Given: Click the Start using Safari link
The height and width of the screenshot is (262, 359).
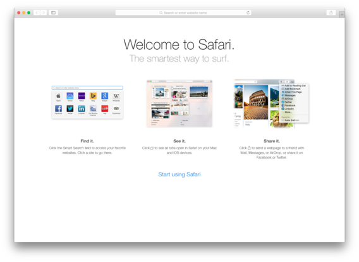Looking at the screenshot, I should (x=179, y=174).
